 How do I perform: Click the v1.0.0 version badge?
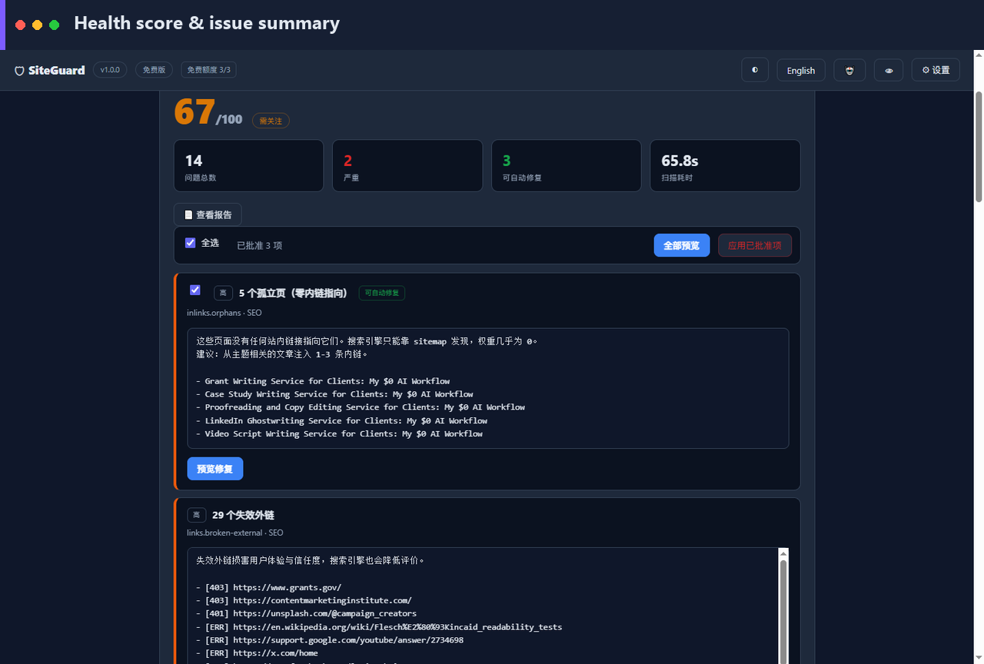pyautogui.click(x=110, y=70)
